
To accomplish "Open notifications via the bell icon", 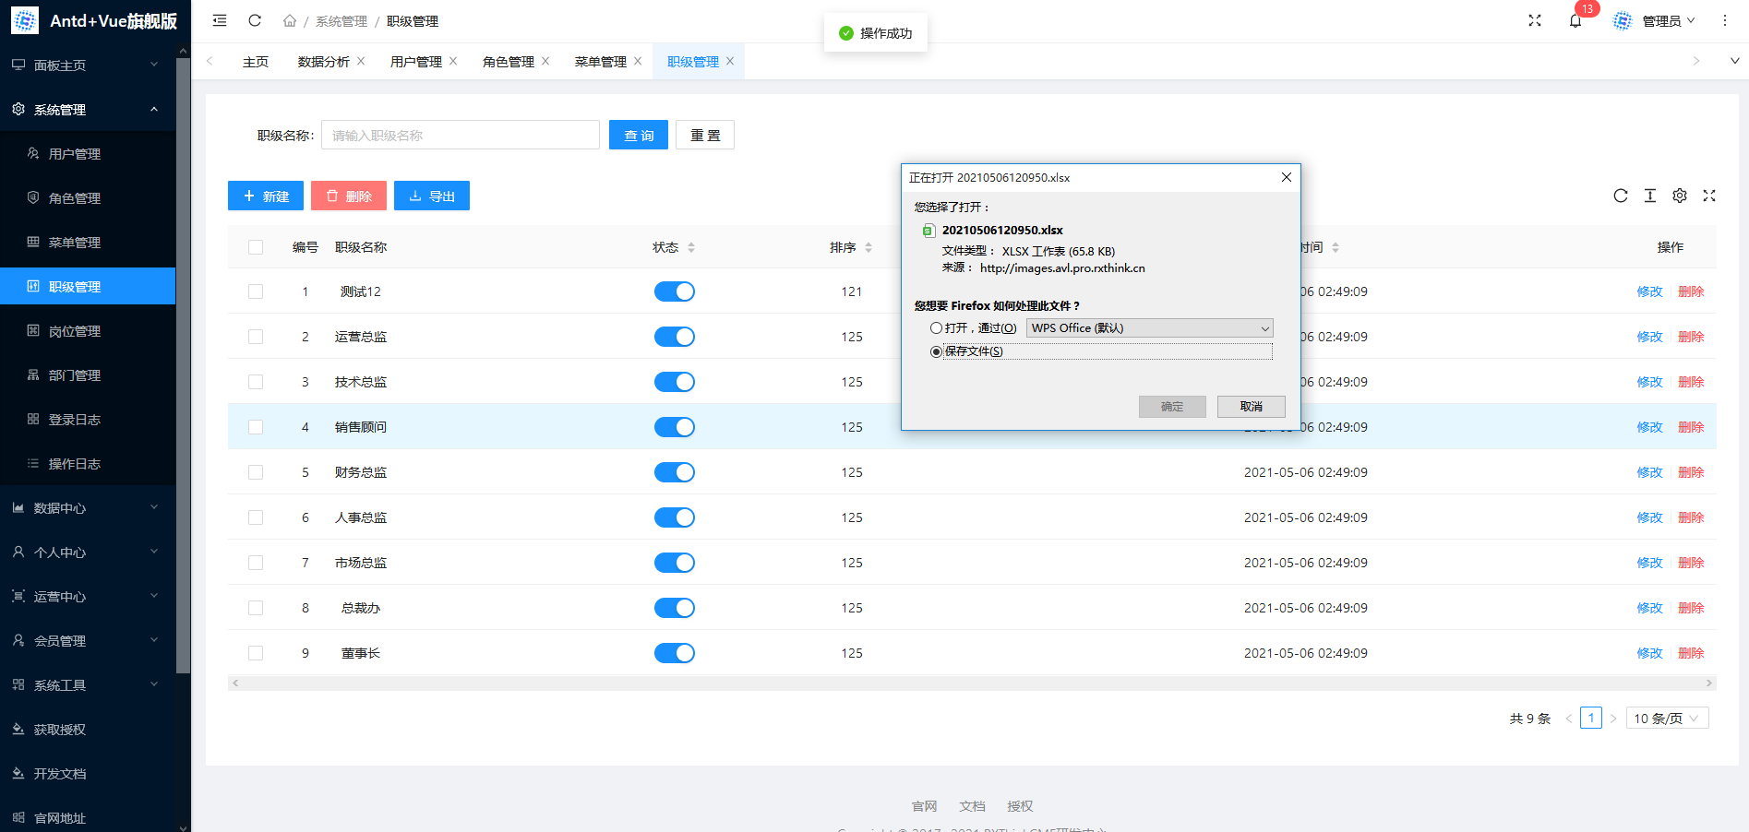I will tap(1576, 20).
